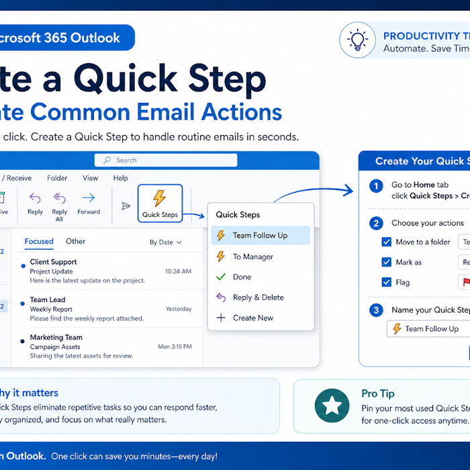
Task: Click the Reply All icon
Action: coord(59,198)
